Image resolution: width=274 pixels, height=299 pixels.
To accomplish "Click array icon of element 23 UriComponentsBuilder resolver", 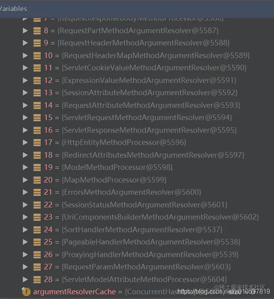I will click(x=37, y=217).
